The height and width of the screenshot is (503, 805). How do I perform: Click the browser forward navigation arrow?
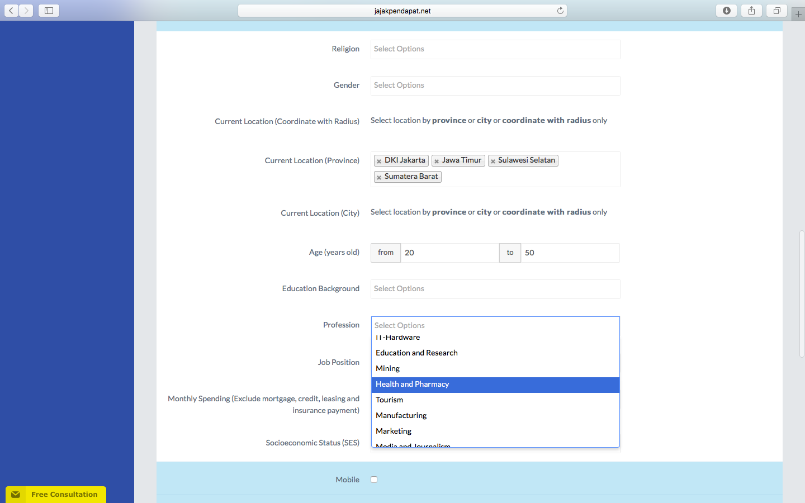26,10
